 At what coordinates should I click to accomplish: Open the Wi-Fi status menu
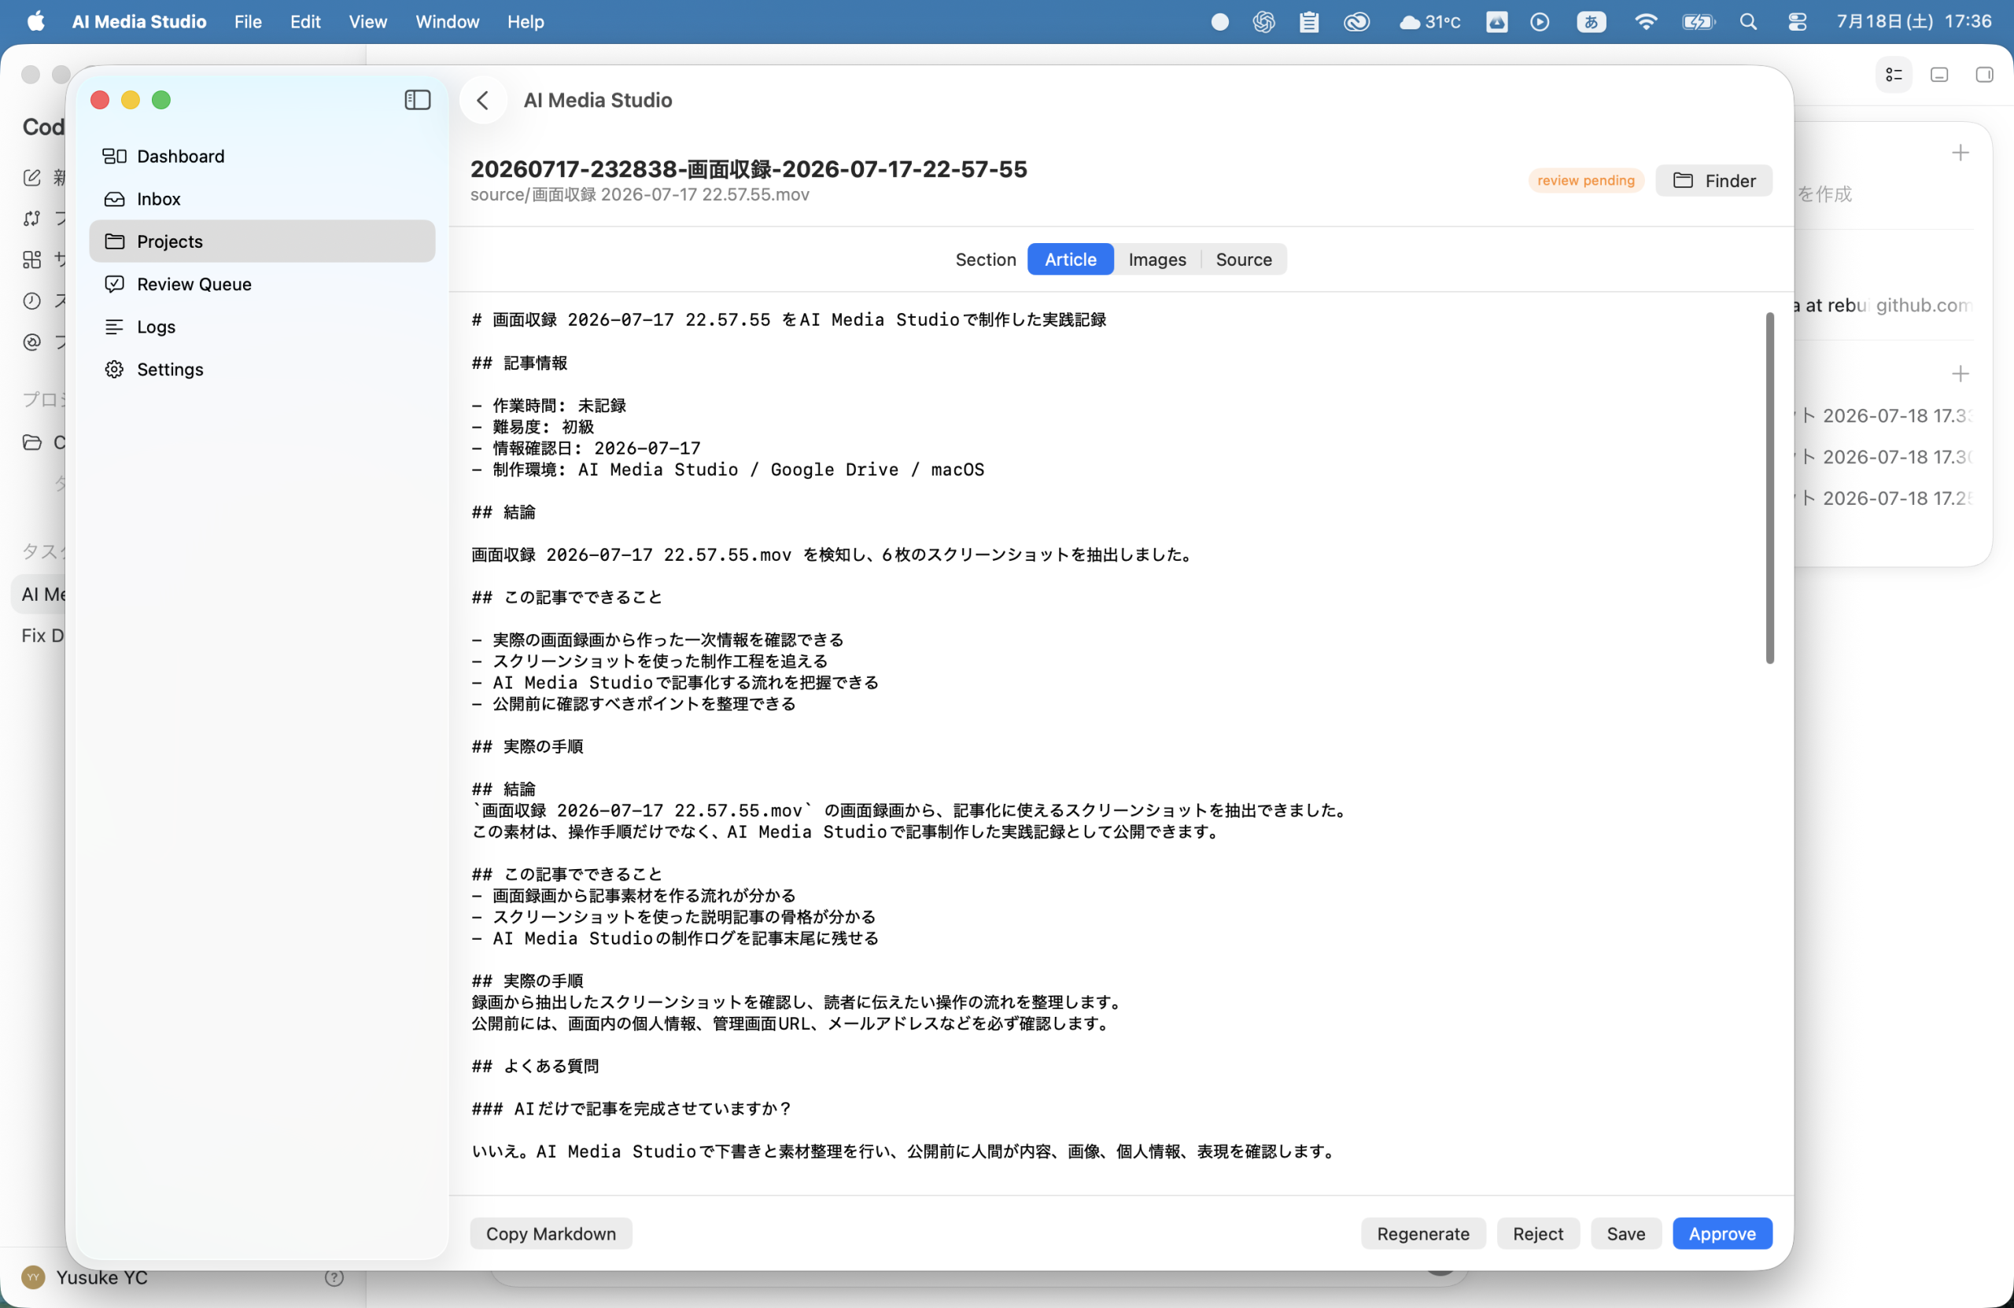pyautogui.click(x=1645, y=22)
